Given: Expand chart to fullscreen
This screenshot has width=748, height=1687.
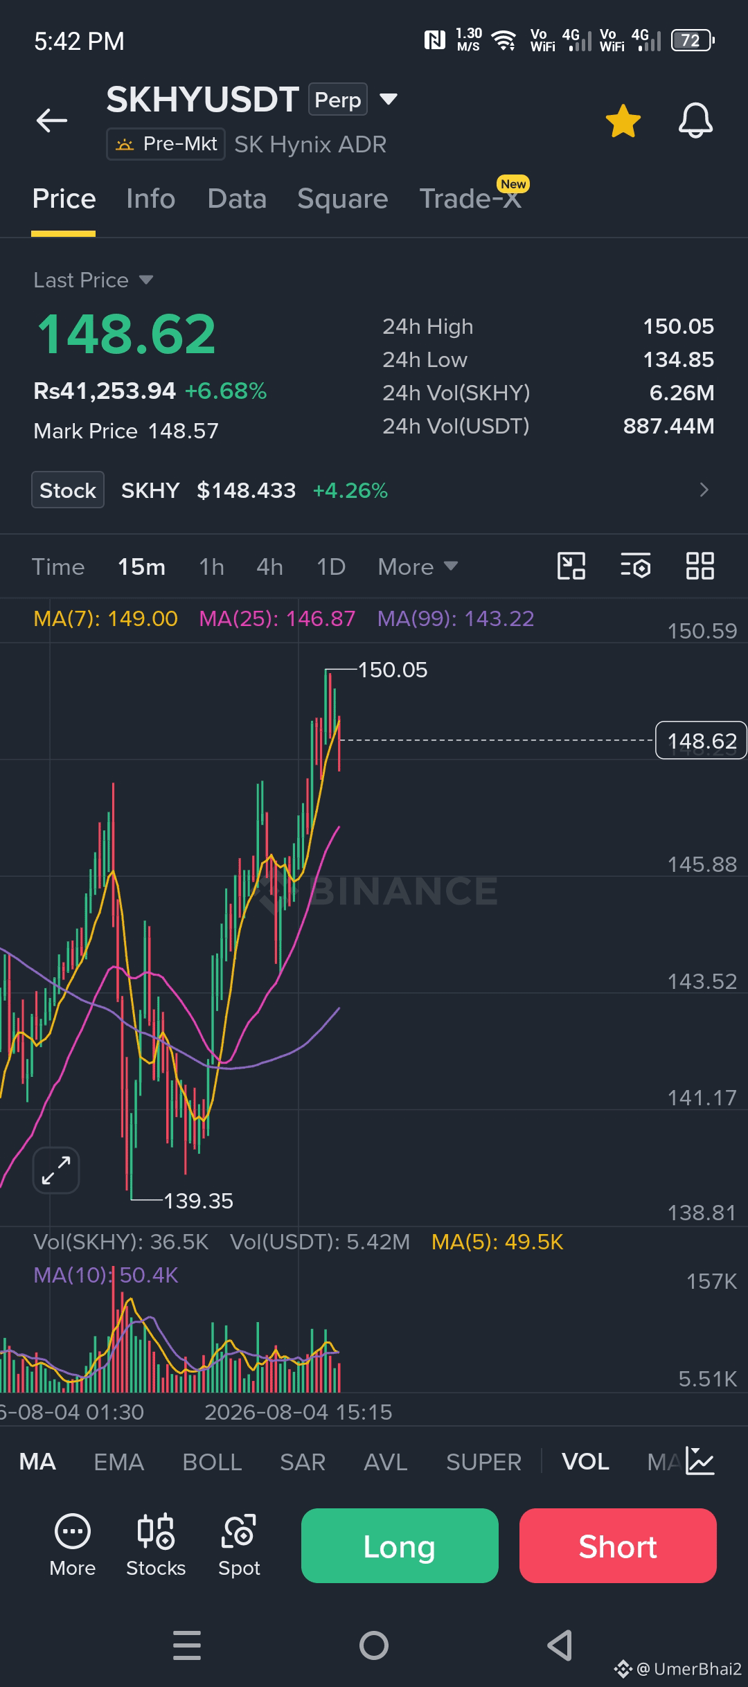Looking at the screenshot, I should pos(56,1170).
